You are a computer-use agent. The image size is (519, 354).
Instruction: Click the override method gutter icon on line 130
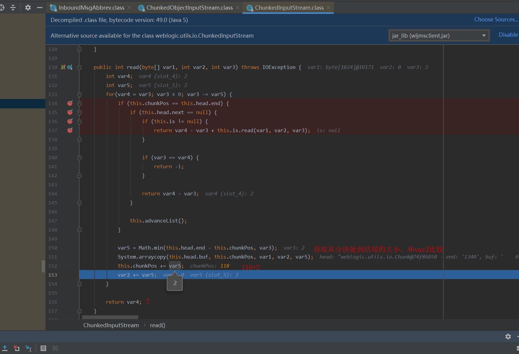[63, 67]
